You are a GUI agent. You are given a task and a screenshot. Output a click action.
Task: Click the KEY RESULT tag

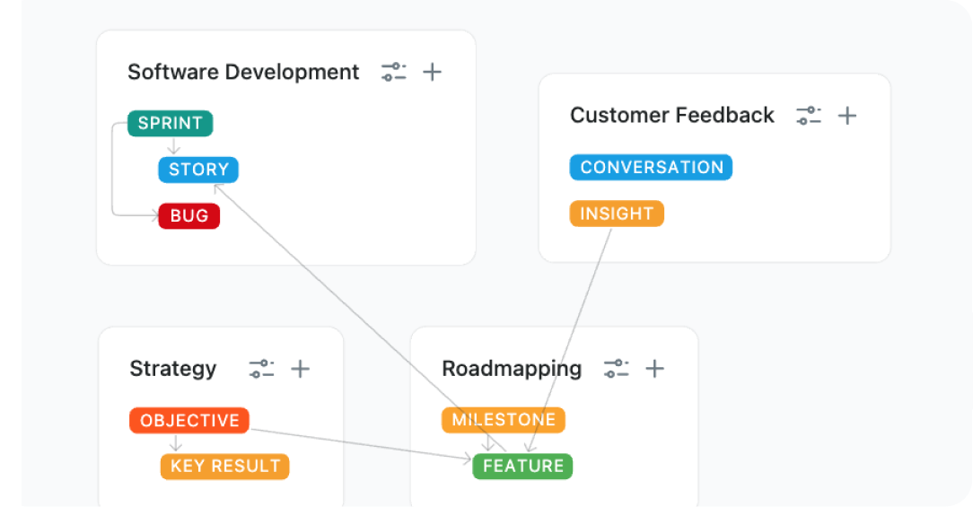[x=225, y=467]
